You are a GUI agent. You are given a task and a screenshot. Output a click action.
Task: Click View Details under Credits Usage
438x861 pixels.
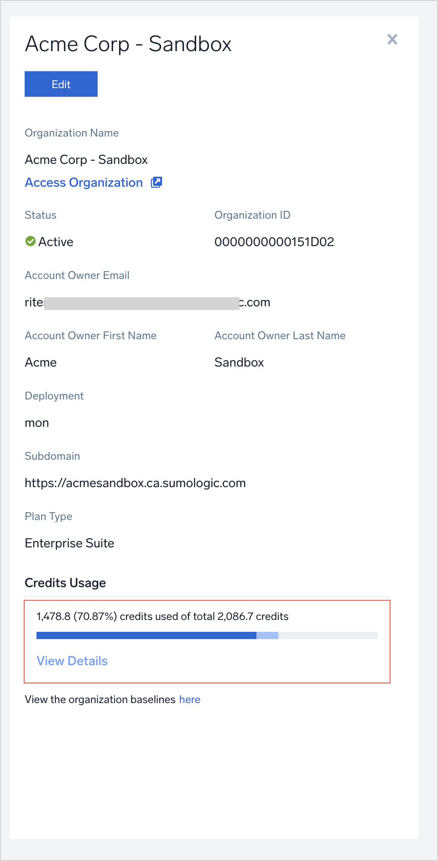72,661
